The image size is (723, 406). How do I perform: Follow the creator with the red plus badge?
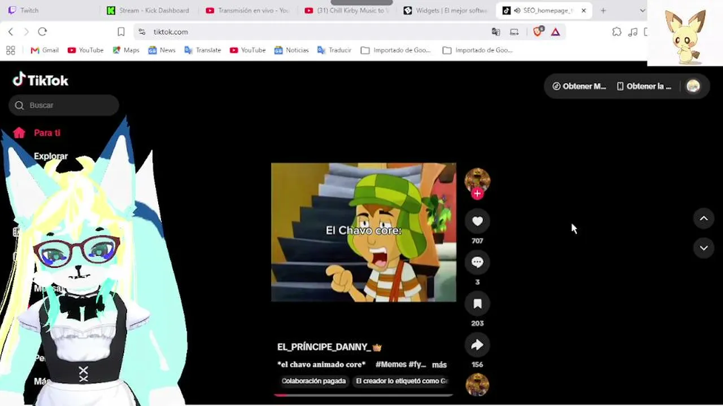coord(477,194)
